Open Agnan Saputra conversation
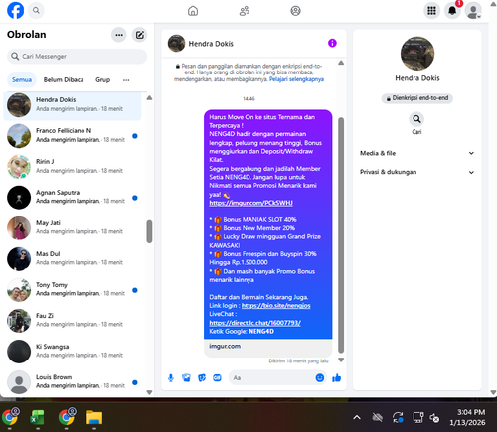497x432 pixels. 73,197
